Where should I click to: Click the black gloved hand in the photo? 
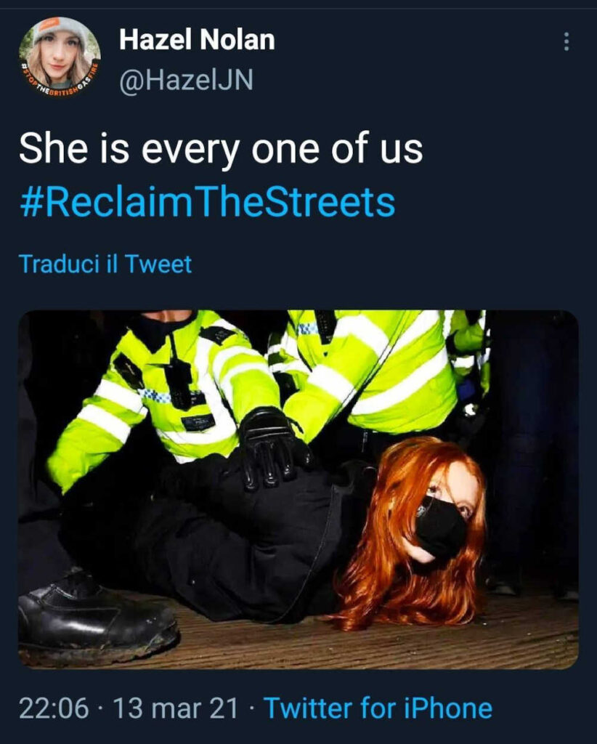click(272, 448)
